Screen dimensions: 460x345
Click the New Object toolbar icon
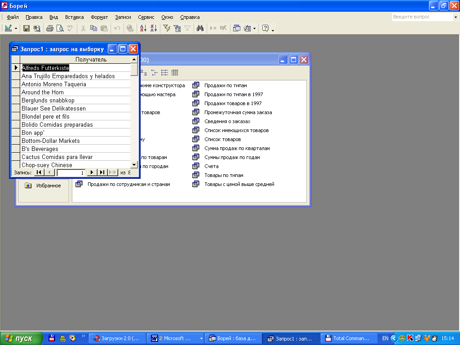coord(248,28)
